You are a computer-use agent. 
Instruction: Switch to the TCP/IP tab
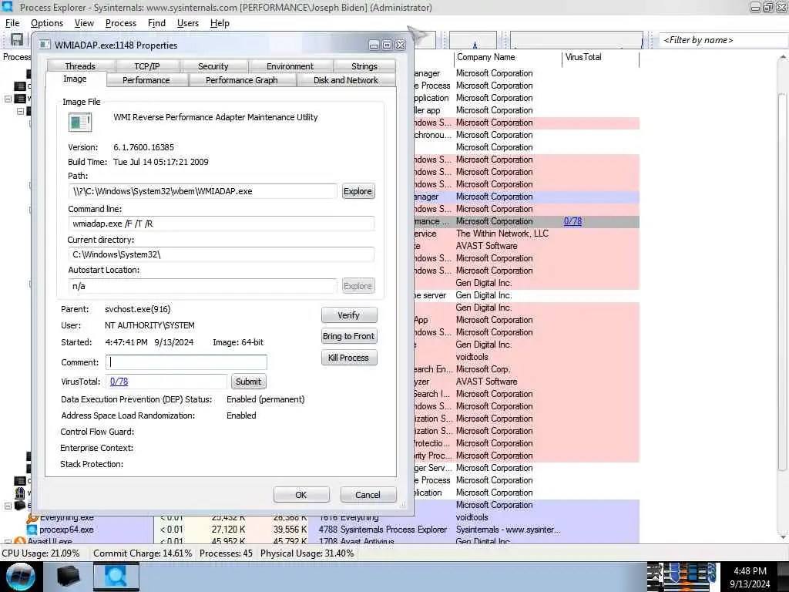[147, 66]
